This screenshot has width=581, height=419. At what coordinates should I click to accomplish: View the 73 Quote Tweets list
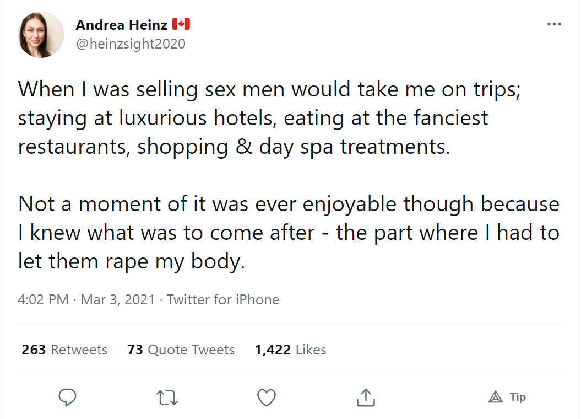click(x=181, y=350)
